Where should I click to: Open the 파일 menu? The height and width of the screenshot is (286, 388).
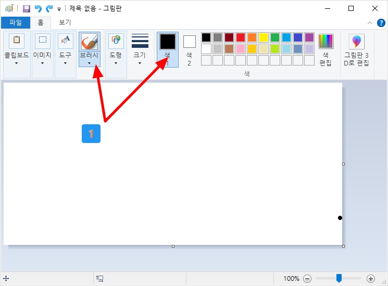tap(16, 23)
